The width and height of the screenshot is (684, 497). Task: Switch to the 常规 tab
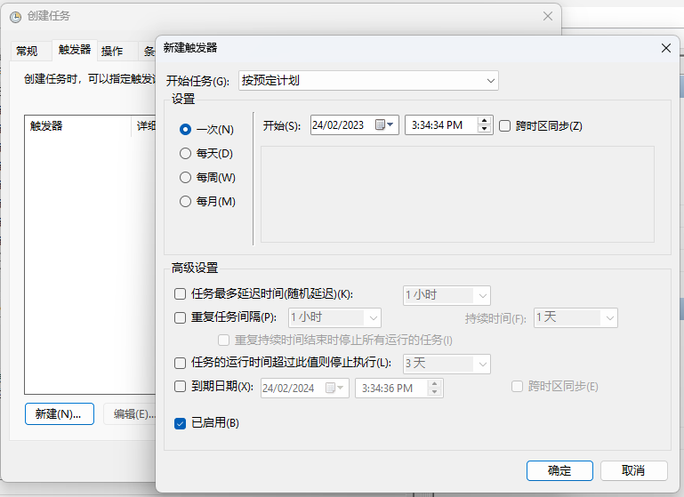click(27, 51)
